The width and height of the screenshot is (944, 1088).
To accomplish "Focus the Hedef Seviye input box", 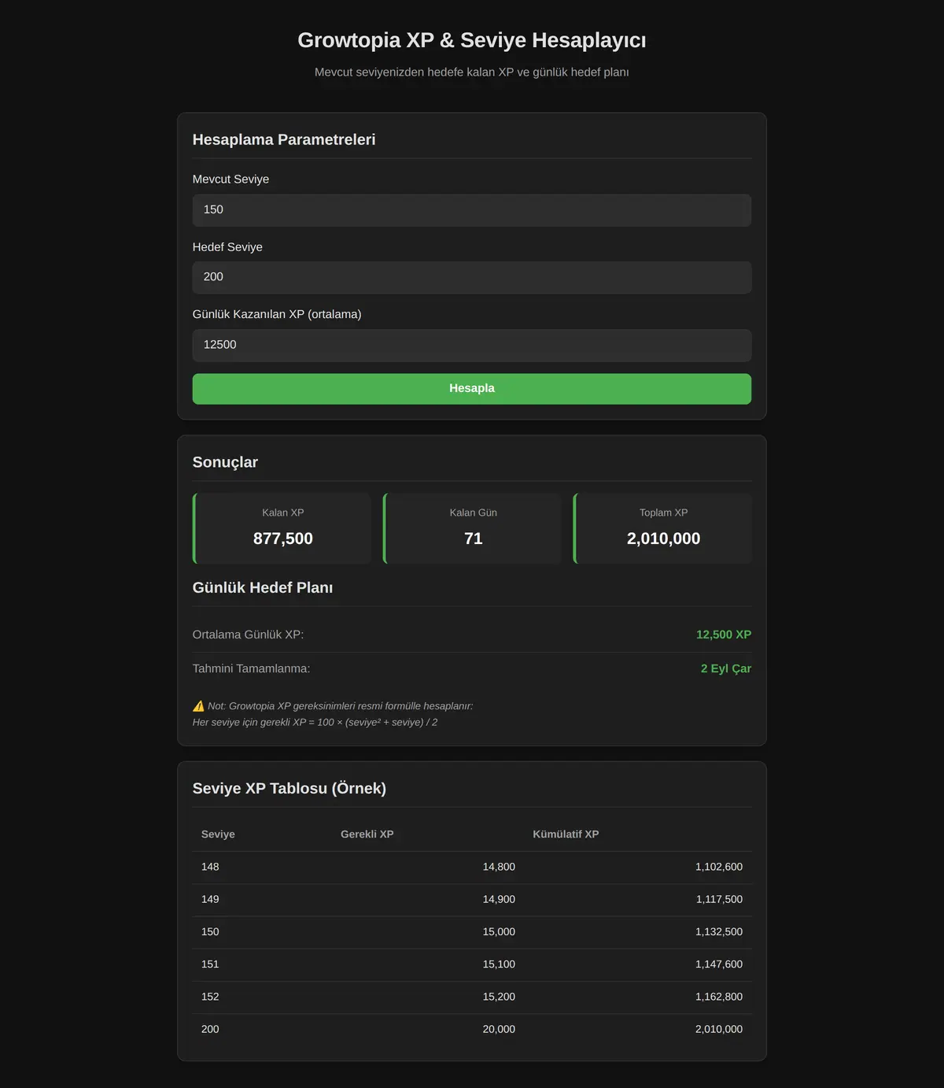I will [472, 277].
